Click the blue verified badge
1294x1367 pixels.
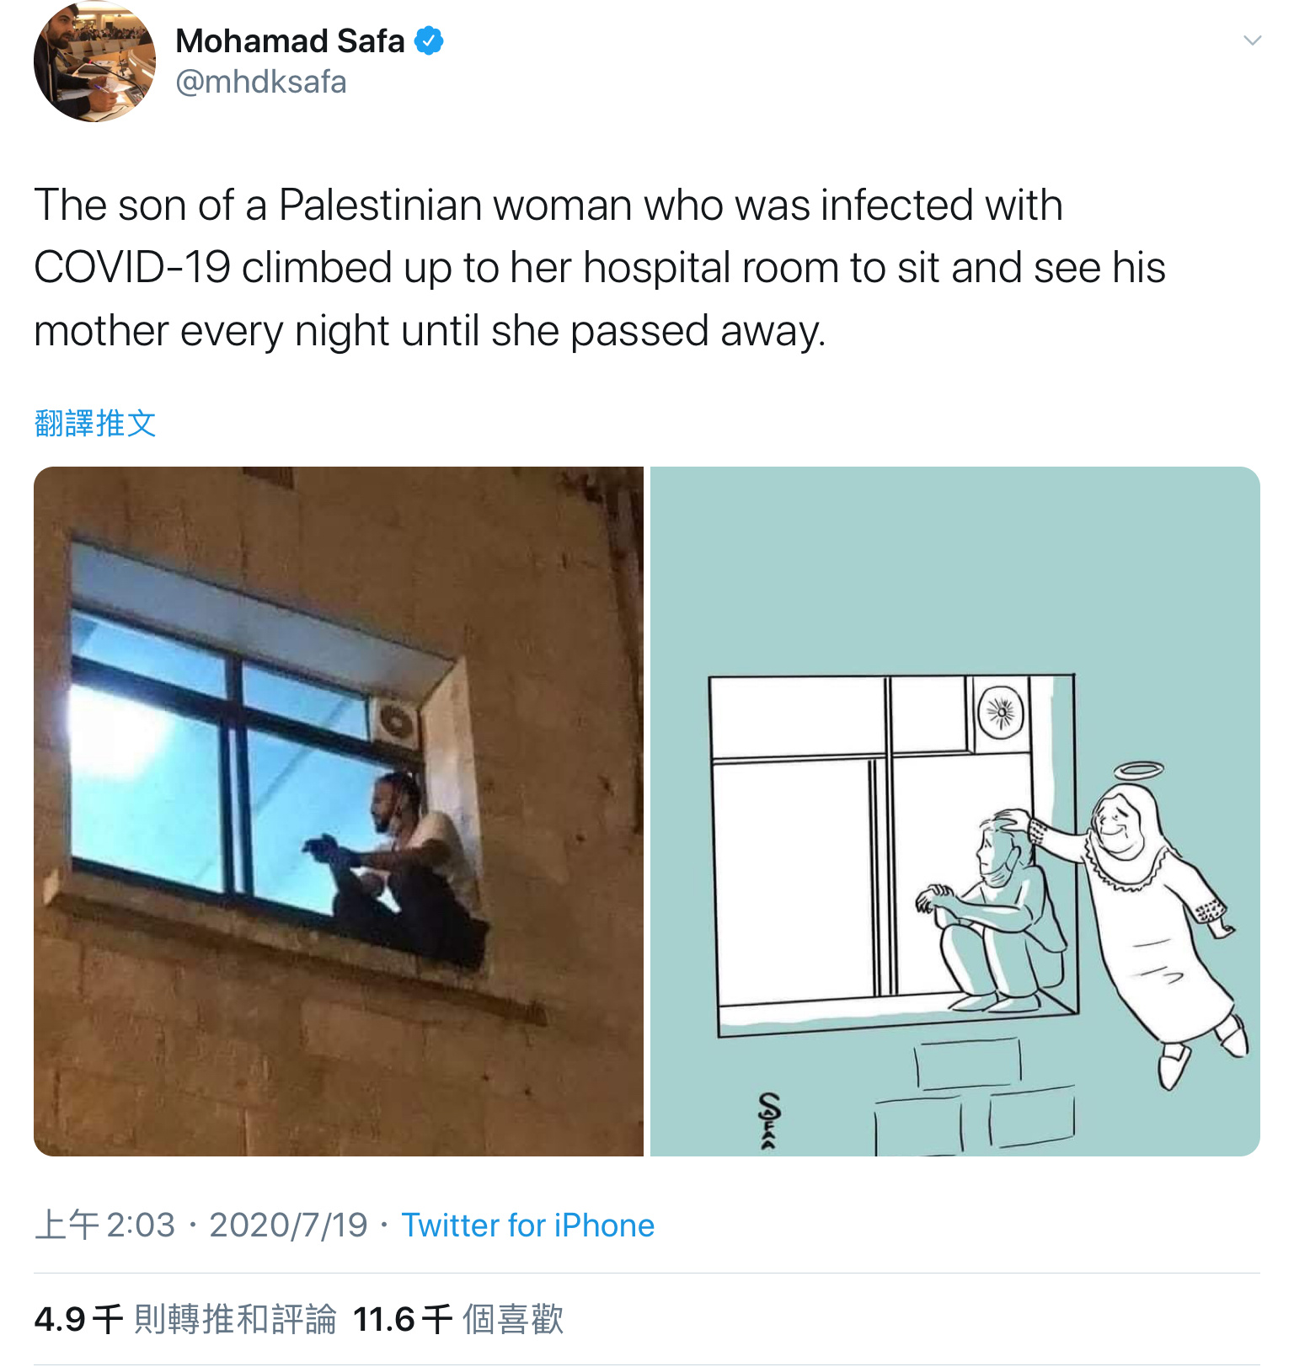(x=429, y=40)
